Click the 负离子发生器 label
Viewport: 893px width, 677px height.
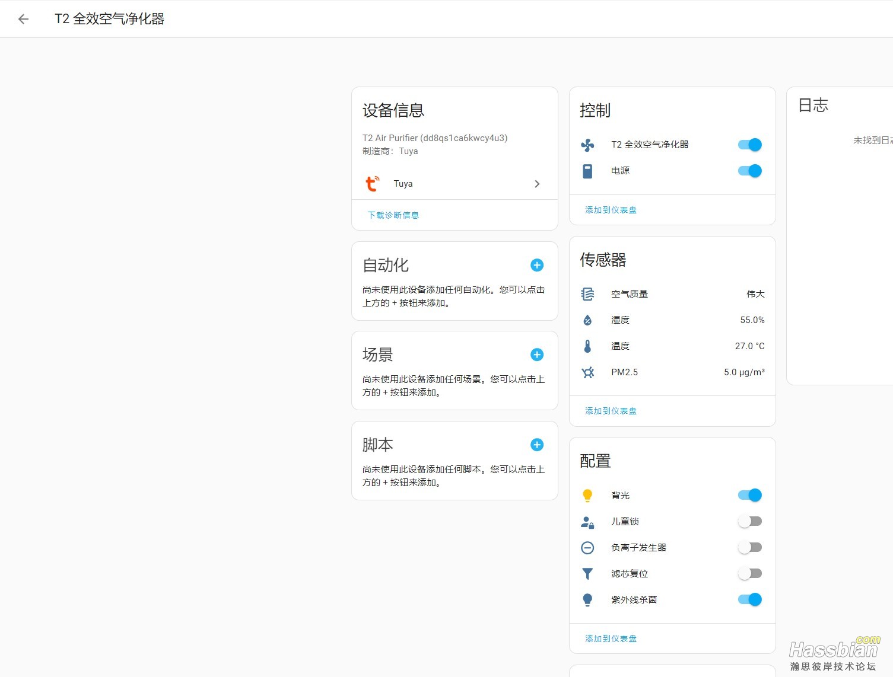638,548
